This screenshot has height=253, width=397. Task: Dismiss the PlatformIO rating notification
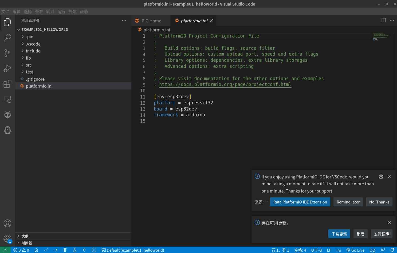click(389, 177)
